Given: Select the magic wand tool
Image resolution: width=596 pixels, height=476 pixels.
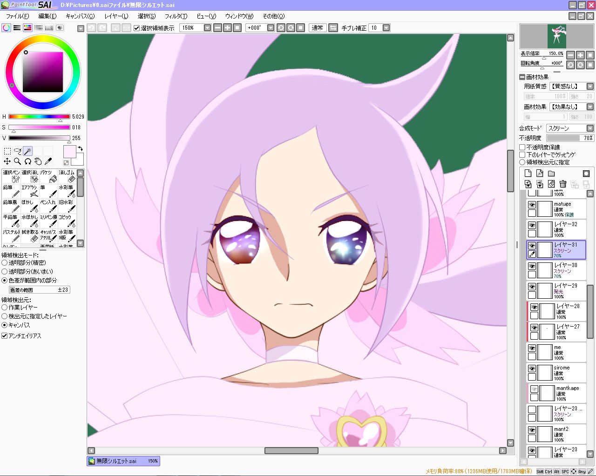Looking at the screenshot, I should pos(28,151).
